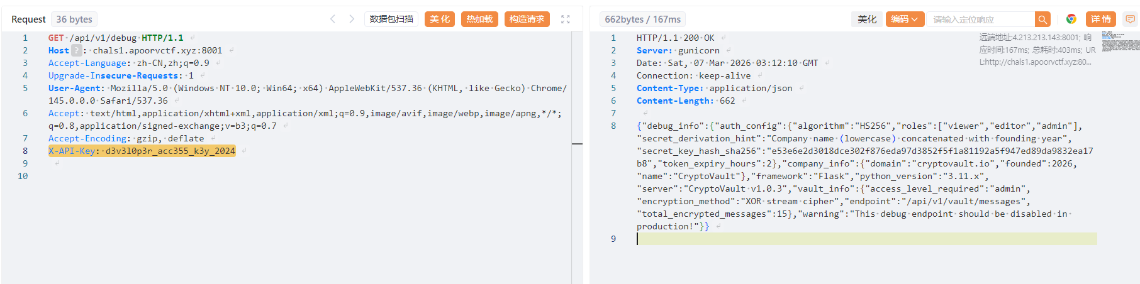Click the orange 美化 button in Request
The width and height of the screenshot is (1140, 284).
click(440, 19)
